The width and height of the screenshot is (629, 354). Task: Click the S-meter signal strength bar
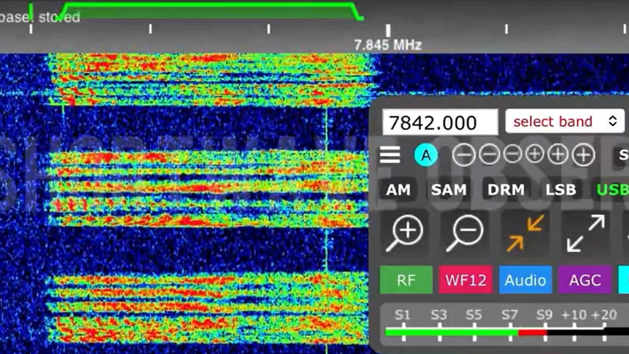pyautogui.click(x=507, y=332)
